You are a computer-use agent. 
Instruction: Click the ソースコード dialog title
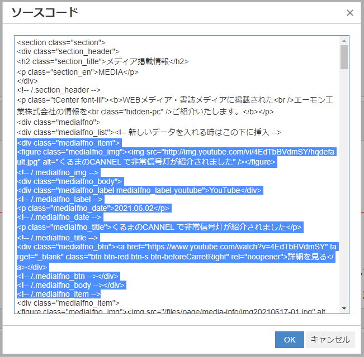pyautogui.click(x=45, y=13)
